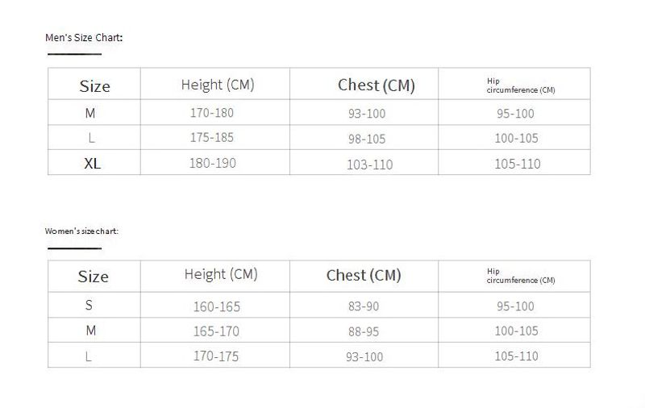Select the 175-185 height value
The image size is (645, 408).
[x=212, y=138]
